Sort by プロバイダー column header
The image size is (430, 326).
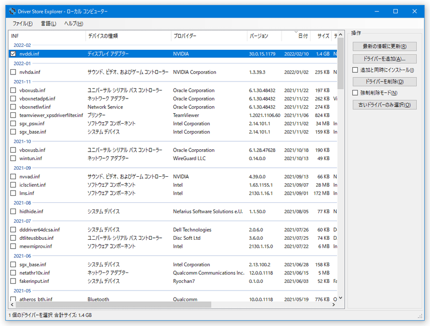click(209, 36)
